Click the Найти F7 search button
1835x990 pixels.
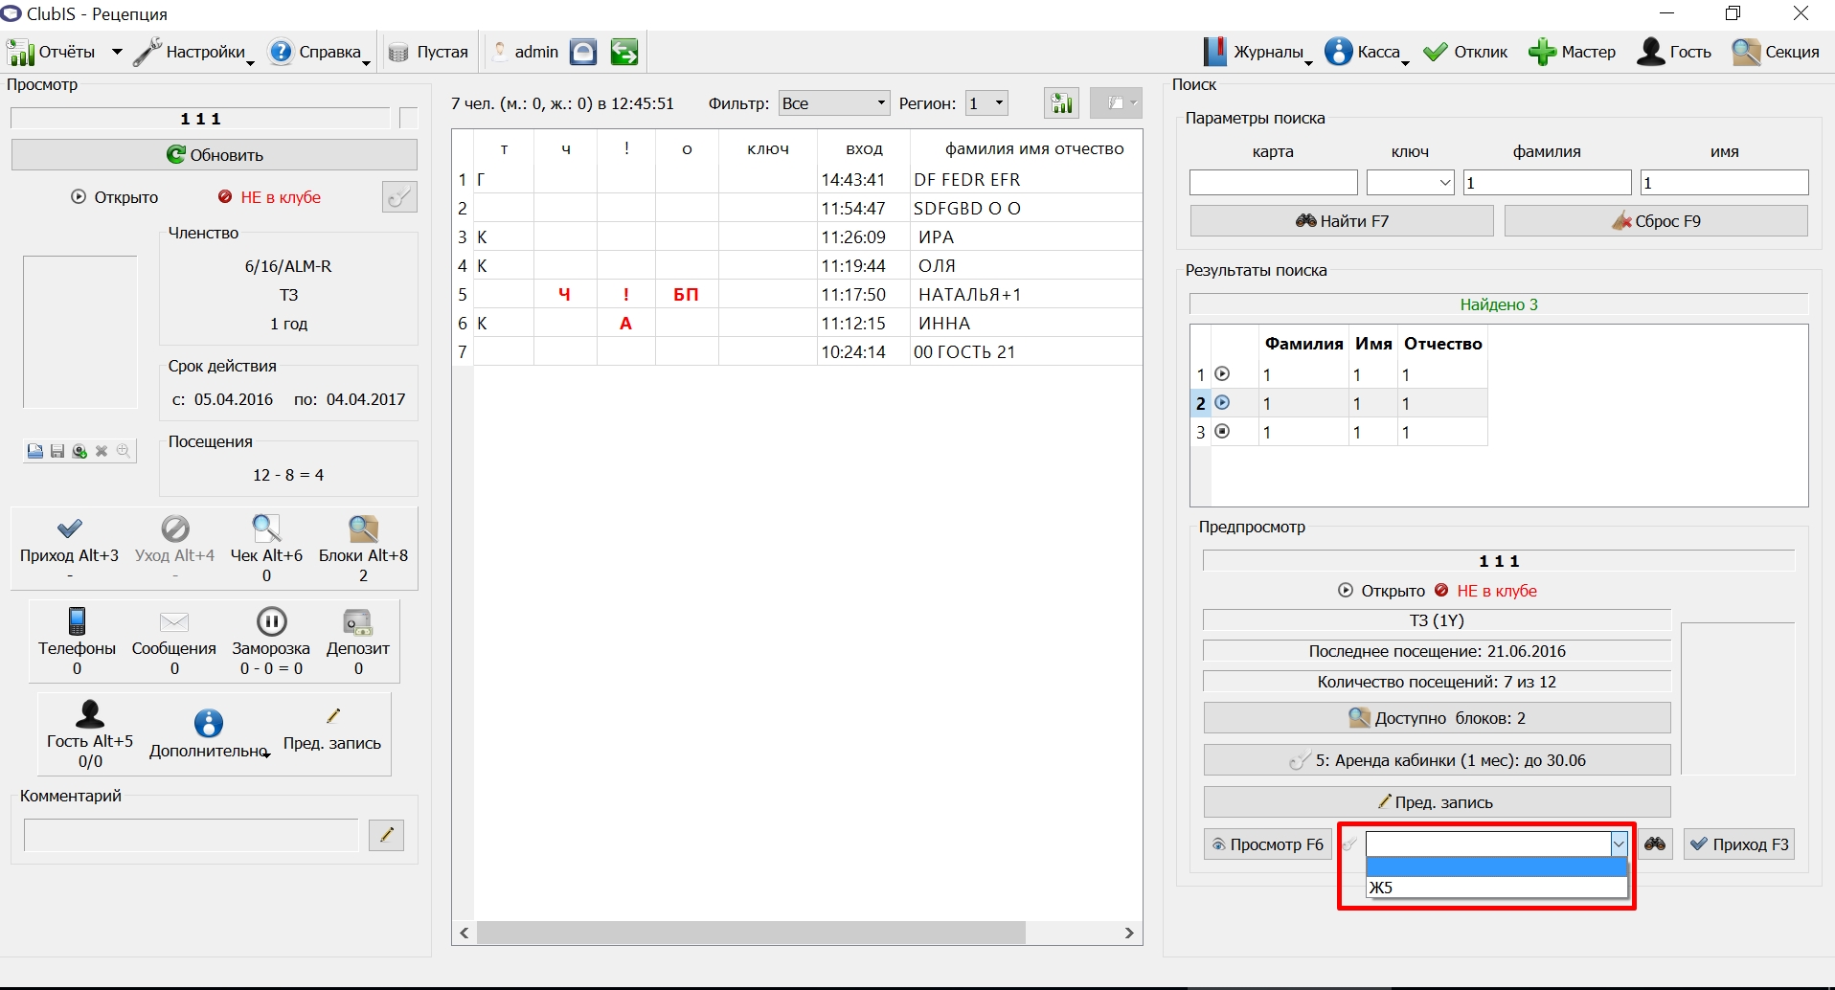[x=1342, y=221]
